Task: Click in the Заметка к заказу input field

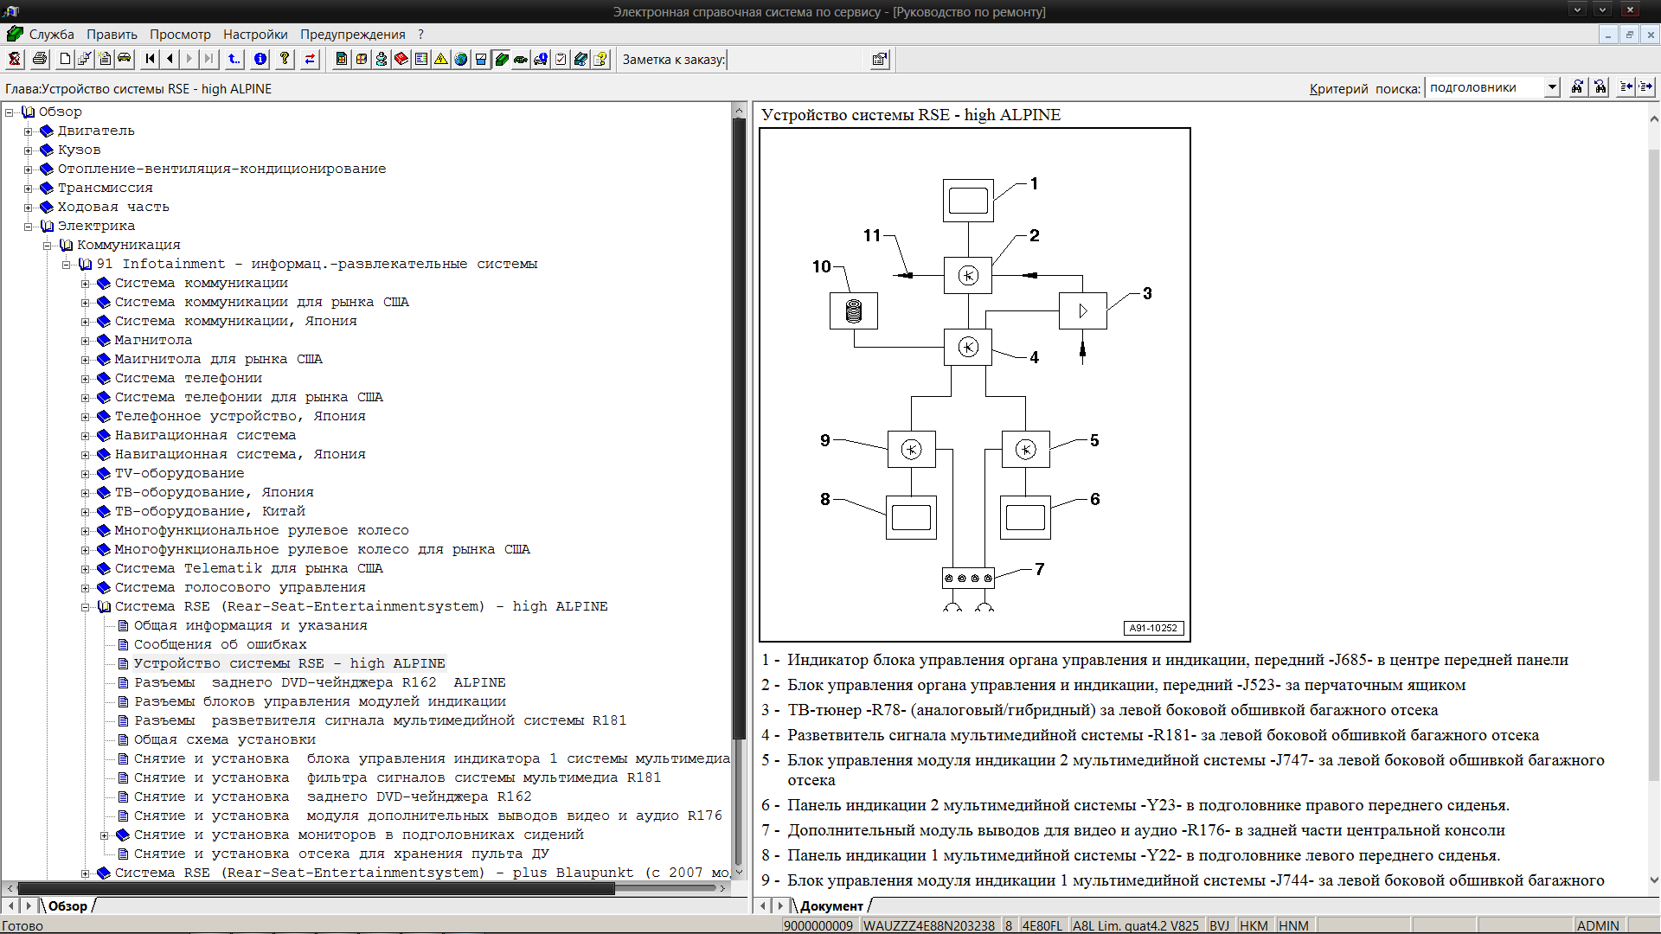Action: pos(797,60)
